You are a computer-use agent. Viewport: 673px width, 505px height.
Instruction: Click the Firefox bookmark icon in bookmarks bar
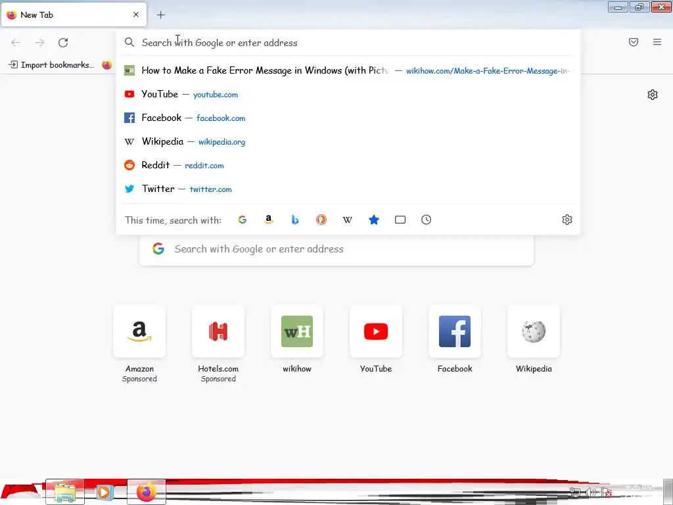(107, 65)
